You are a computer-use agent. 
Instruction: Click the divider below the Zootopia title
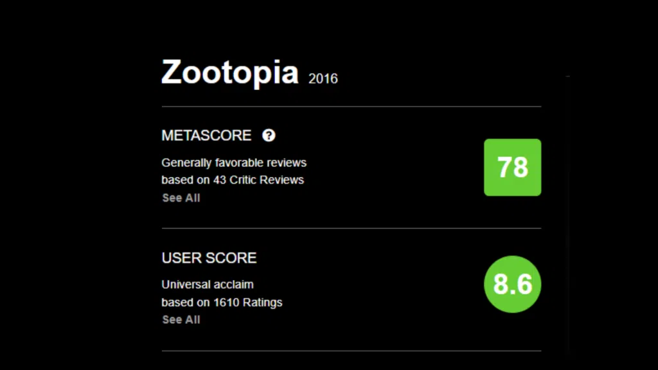pos(351,105)
